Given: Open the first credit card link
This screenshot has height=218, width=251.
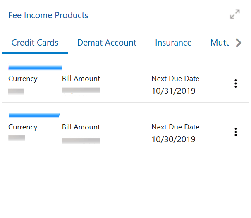Looking at the screenshot, I should click(35, 68).
